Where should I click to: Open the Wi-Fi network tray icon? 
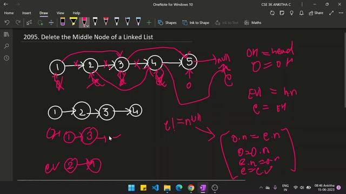coord(296,188)
